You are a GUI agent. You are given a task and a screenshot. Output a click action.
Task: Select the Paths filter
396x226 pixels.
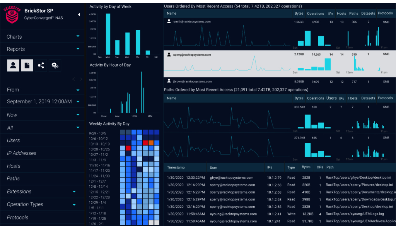tap(14, 178)
